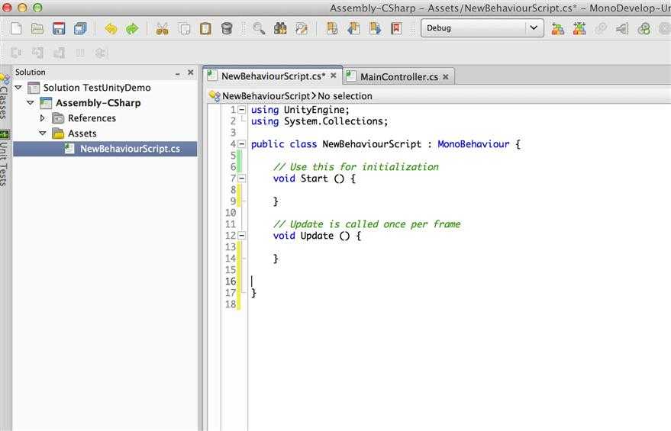
Task: Close the MainController.cs tab
Action: (446, 76)
